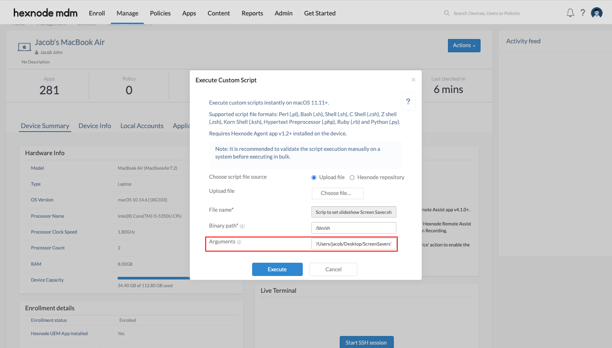Click the Search Devices, Users or Policies box

(487, 13)
